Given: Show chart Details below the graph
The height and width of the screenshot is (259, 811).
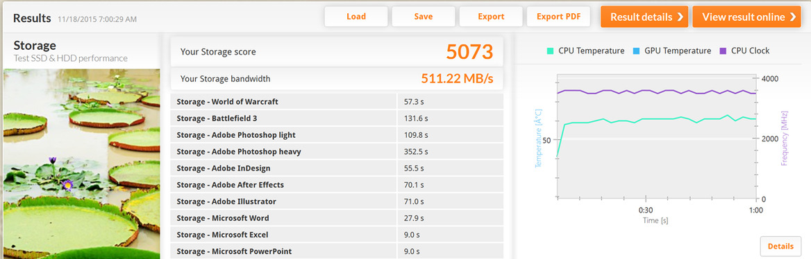Looking at the screenshot, I should click(x=780, y=246).
